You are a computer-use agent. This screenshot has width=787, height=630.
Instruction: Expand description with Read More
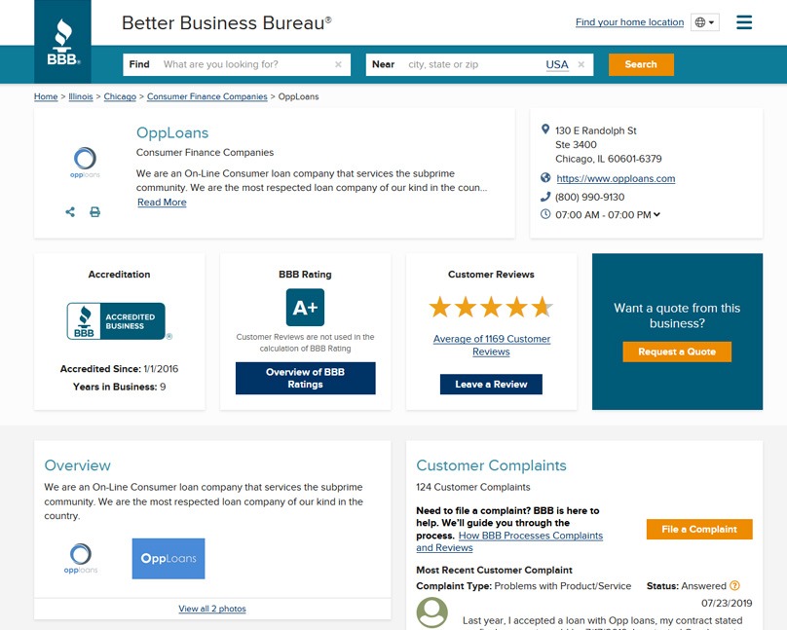point(162,203)
